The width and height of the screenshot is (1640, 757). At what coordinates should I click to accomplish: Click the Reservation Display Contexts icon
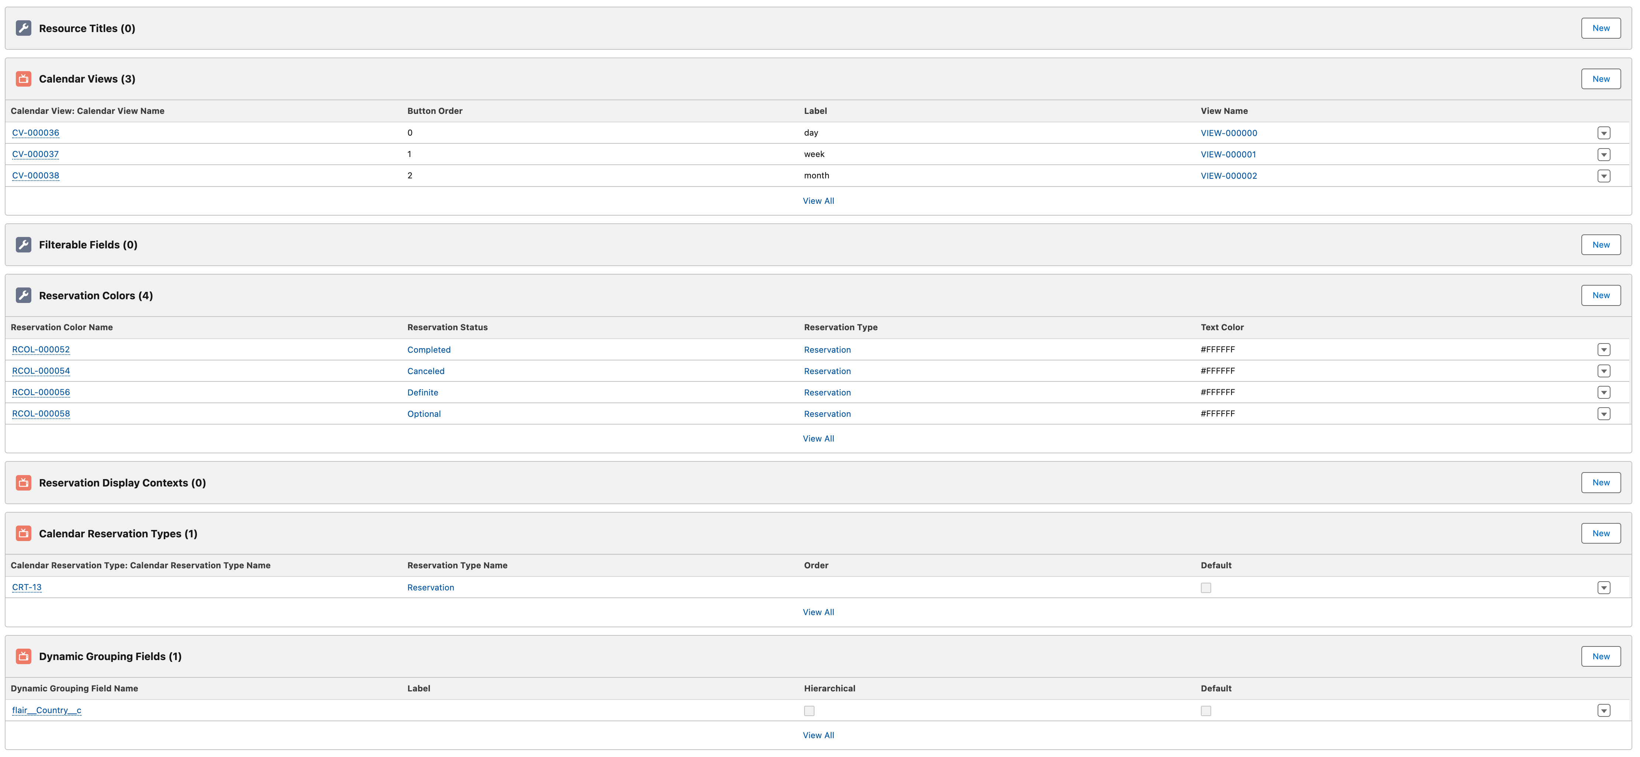click(x=24, y=483)
